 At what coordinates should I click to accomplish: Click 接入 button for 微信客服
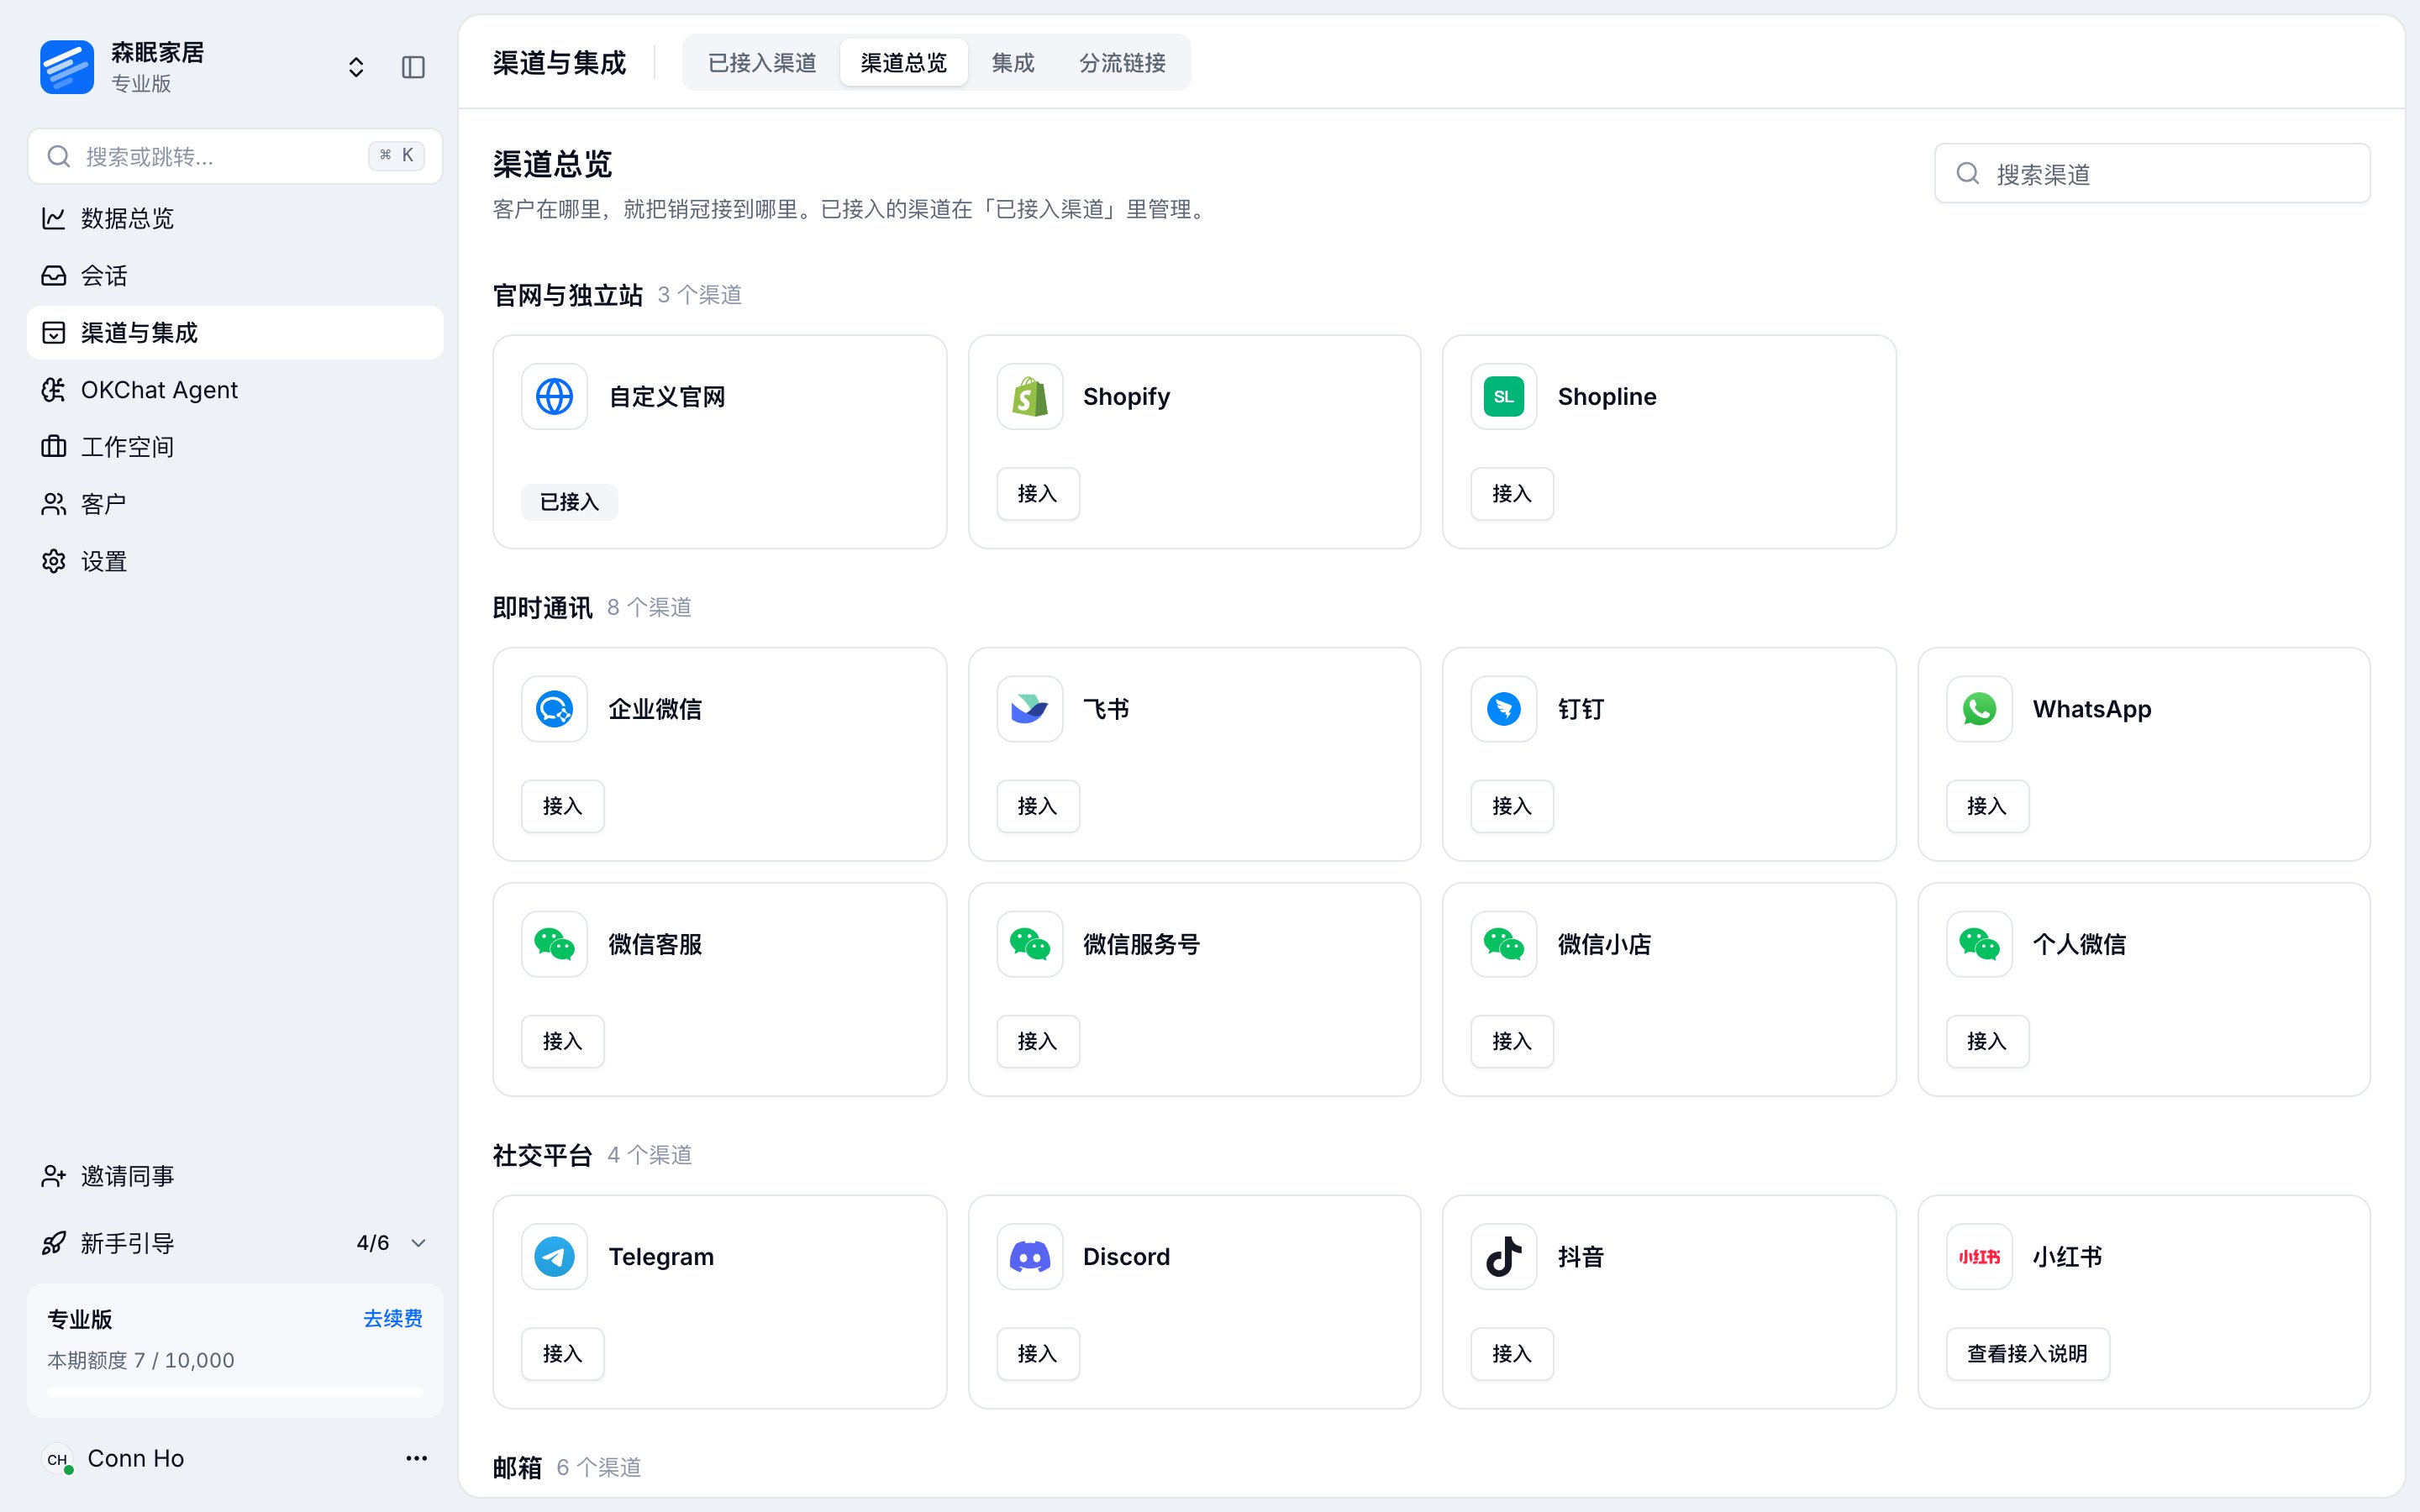(563, 1042)
